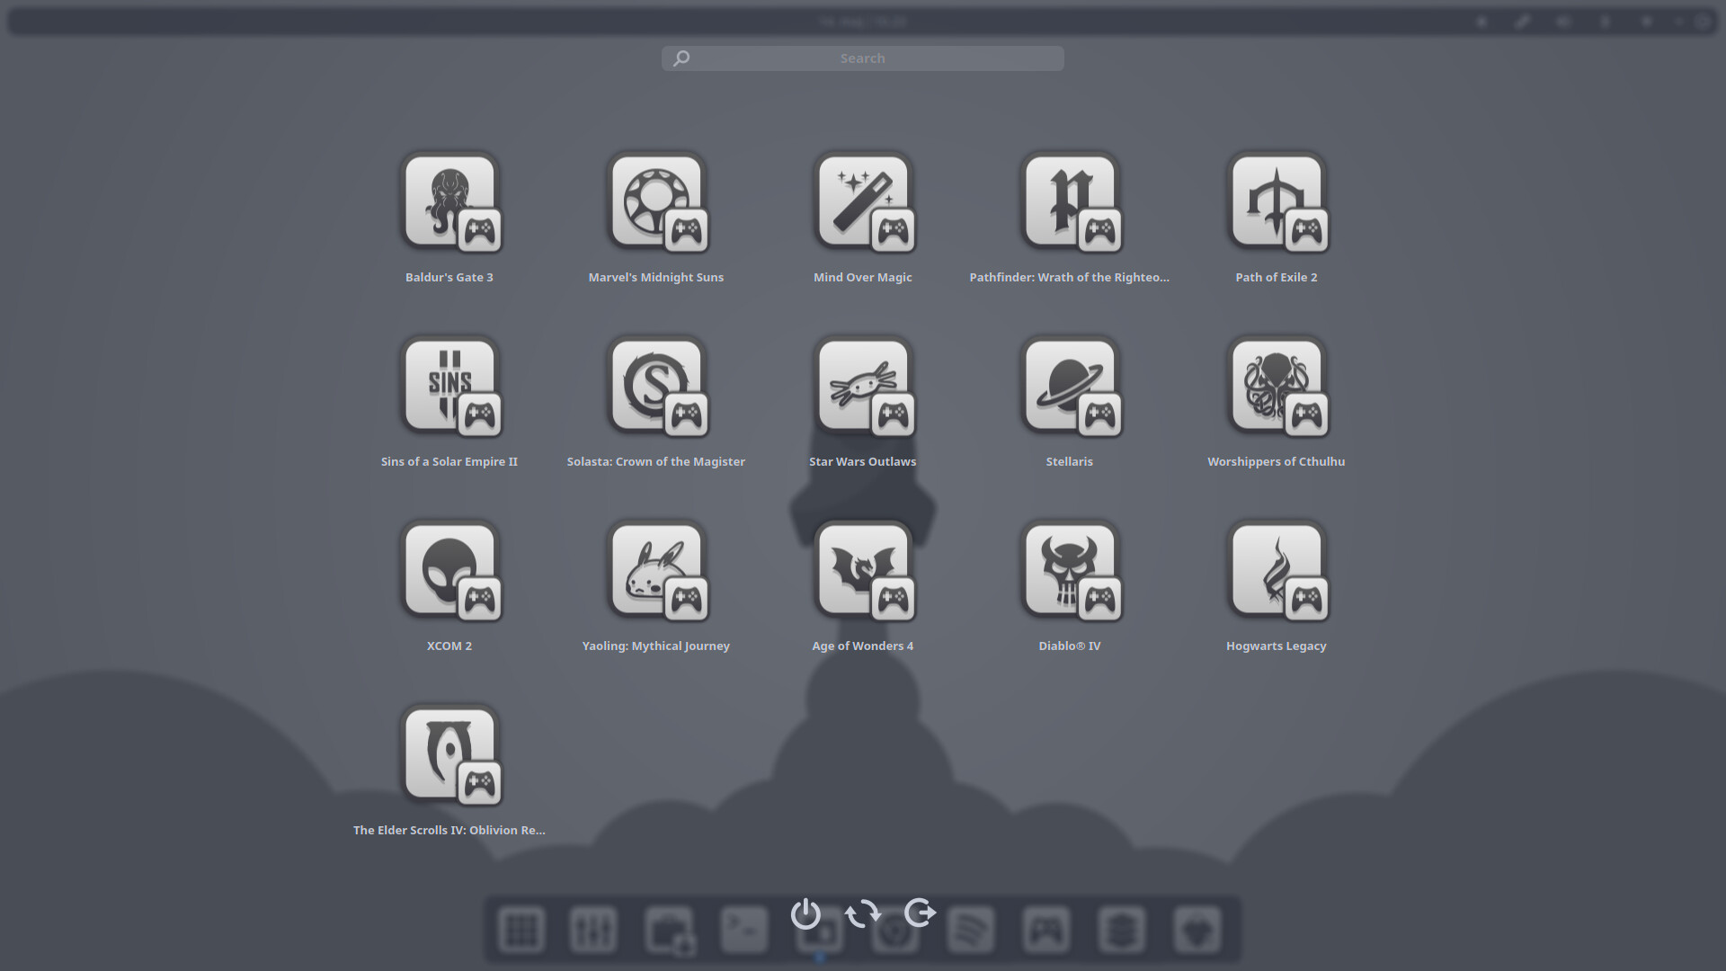Focus the Search text field
The height and width of the screenshot is (971, 1726).
click(x=863, y=58)
